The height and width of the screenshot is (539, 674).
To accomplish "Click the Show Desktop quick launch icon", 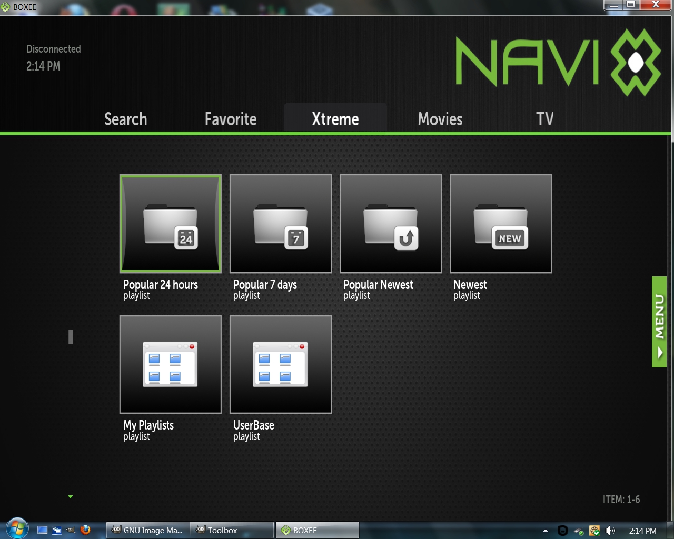I will (43, 530).
